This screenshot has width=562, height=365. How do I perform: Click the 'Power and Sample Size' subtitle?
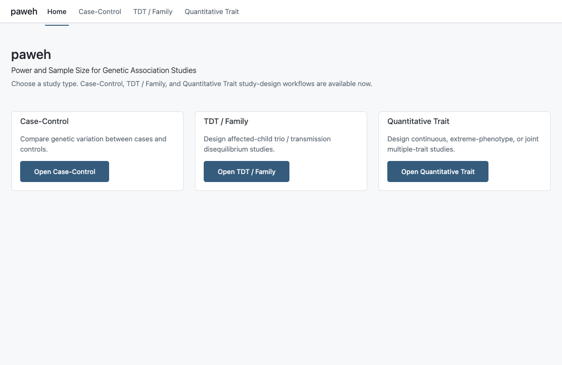click(x=104, y=71)
